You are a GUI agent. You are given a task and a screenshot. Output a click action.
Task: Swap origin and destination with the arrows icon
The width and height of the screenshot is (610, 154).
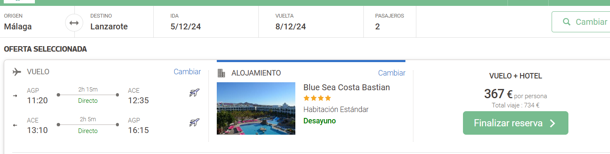coord(74,23)
